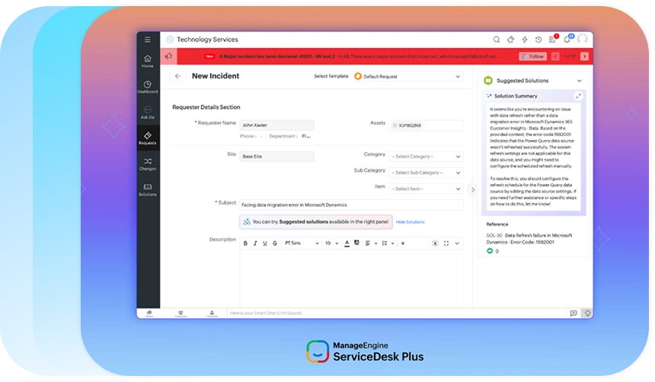This screenshot has width=655, height=382.
Task: Open the notifications bell icon
Action: pyautogui.click(x=567, y=39)
